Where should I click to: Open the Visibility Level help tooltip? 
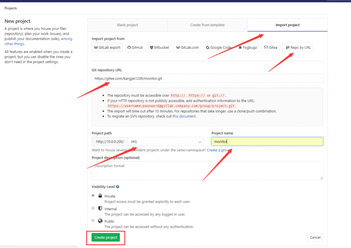click(x=118, y=186)
